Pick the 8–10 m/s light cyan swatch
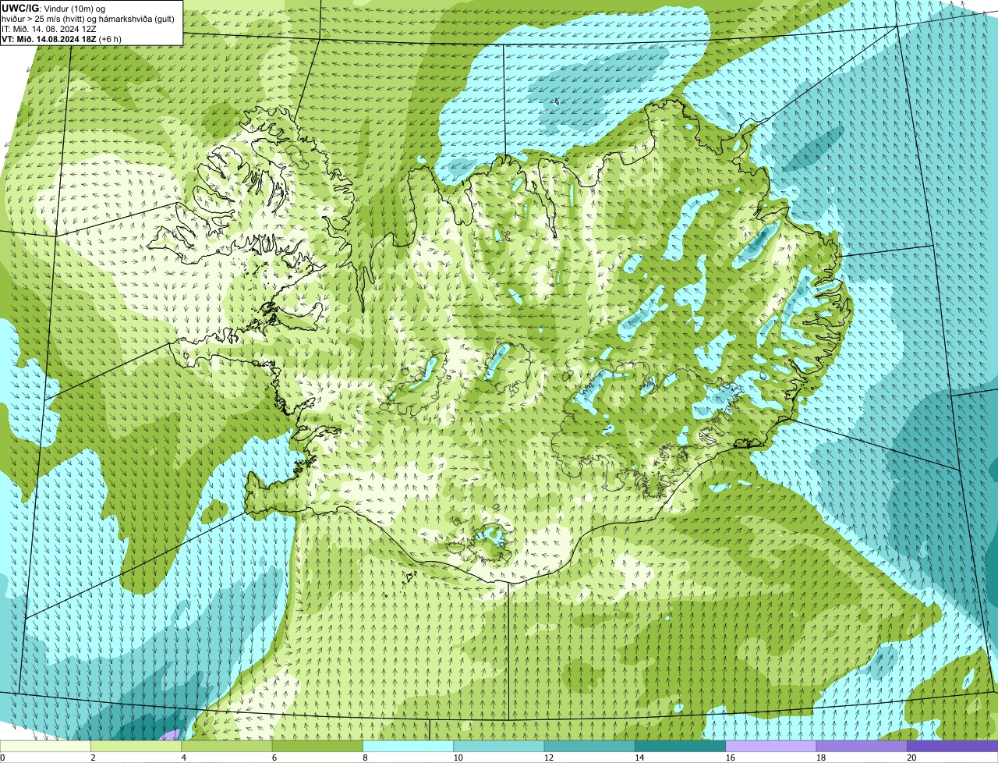 point(409,746)
